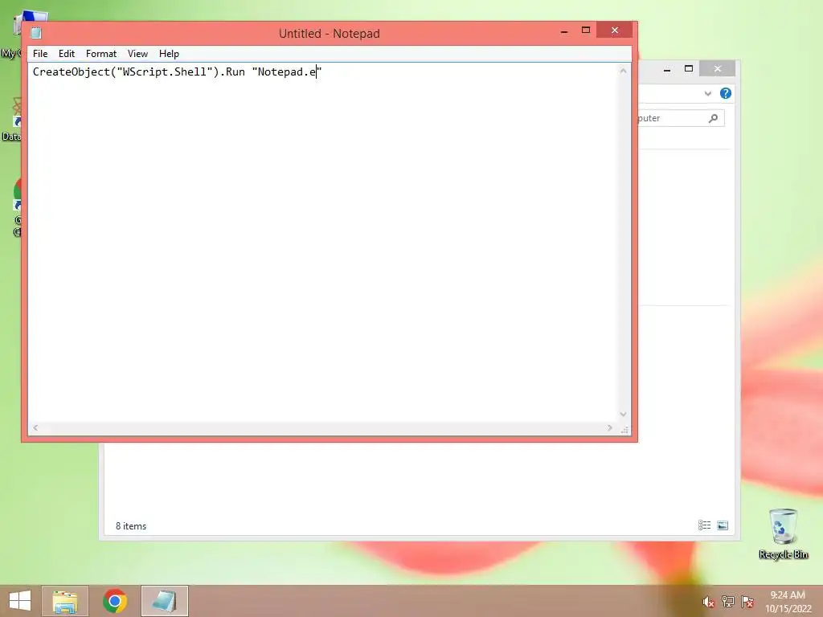Image resolution: width=823 pixels, height=617 pixels.
Task: Click the word CreateObject in the code
Action: [72, 72]
